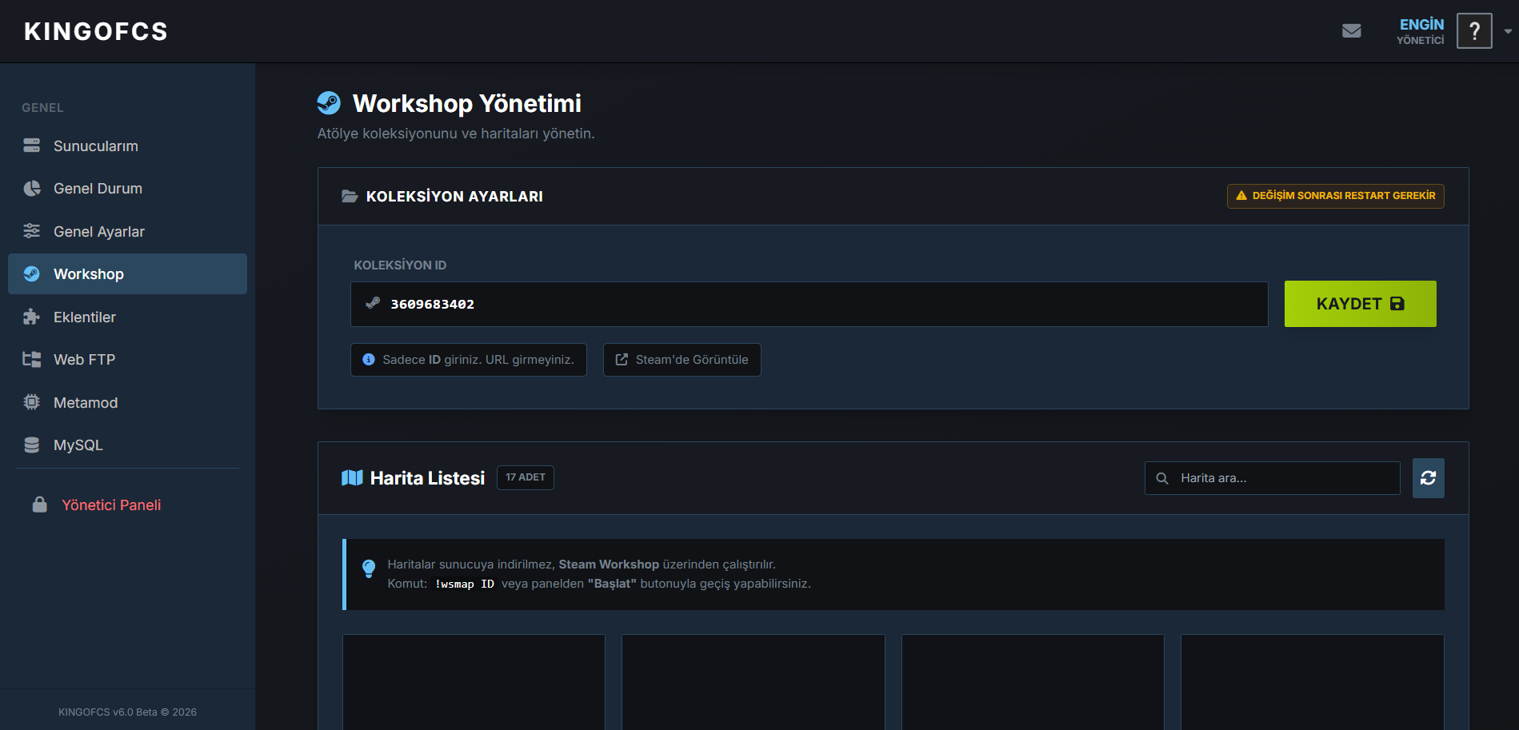
Task: Expand the user profile dropdown arrow
Action: click(1508, 31)
